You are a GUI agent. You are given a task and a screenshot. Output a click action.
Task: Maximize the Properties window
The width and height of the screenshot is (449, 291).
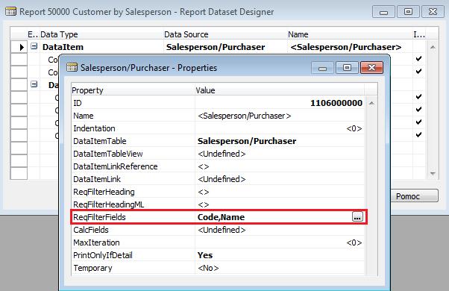click(347, 68)
